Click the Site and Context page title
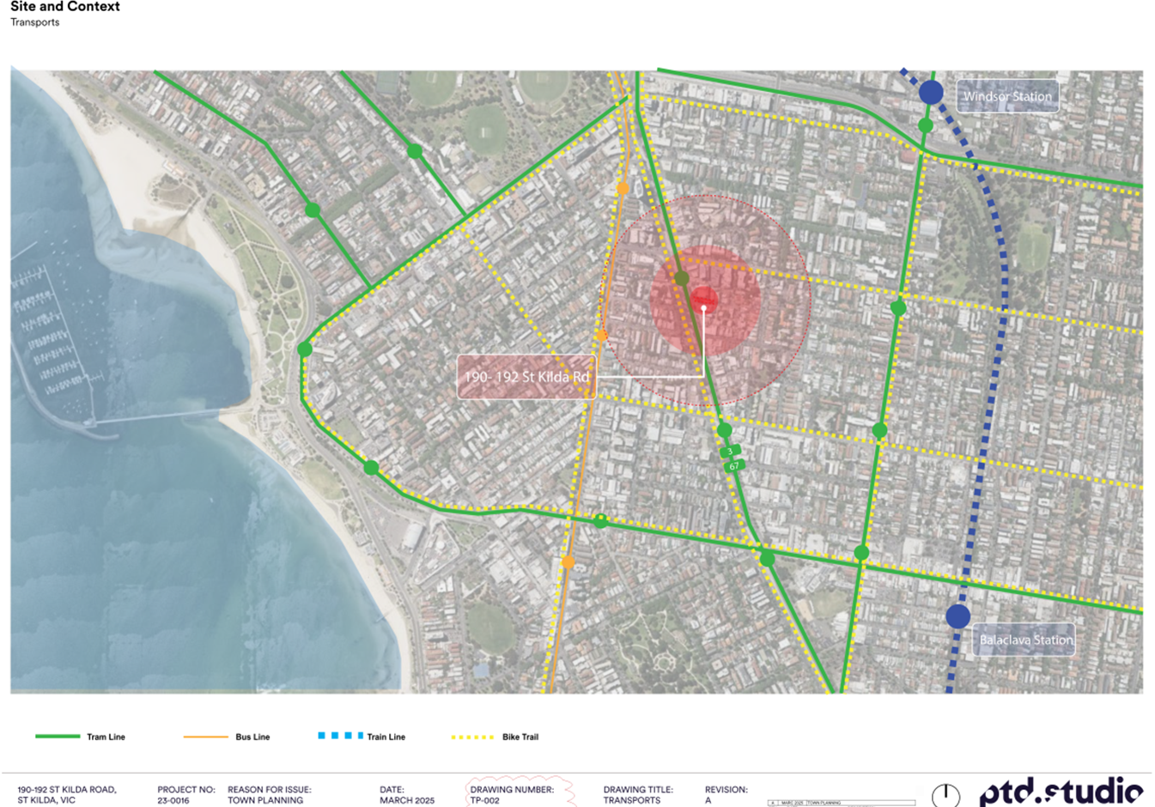 (65, 7)
